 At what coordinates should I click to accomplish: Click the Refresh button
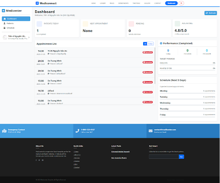point(211,13)
